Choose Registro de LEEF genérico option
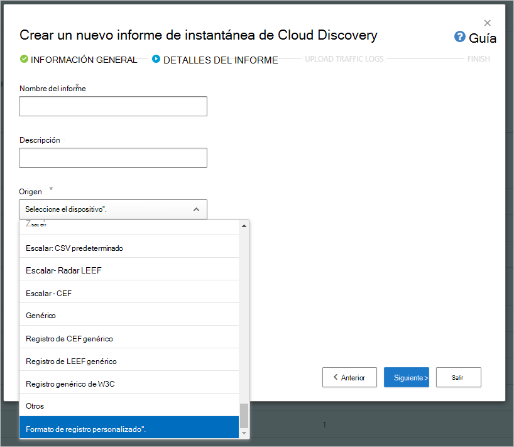The image size is (514, 447). click(x=129, y=361)
